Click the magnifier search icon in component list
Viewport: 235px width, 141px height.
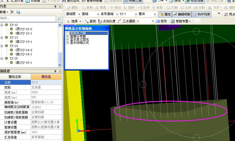click(59, 19)
